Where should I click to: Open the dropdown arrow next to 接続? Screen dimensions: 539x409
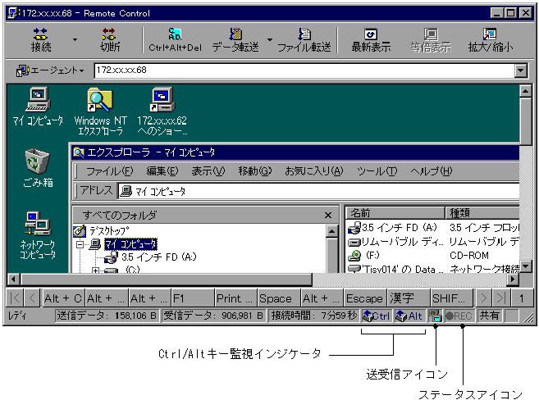[75, 40]
